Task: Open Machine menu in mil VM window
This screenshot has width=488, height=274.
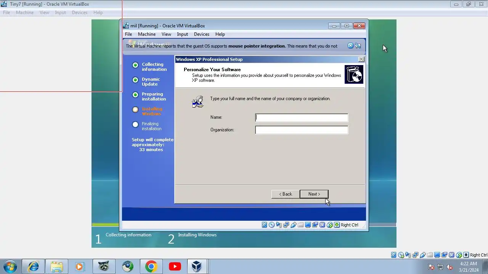Action: 147,34
